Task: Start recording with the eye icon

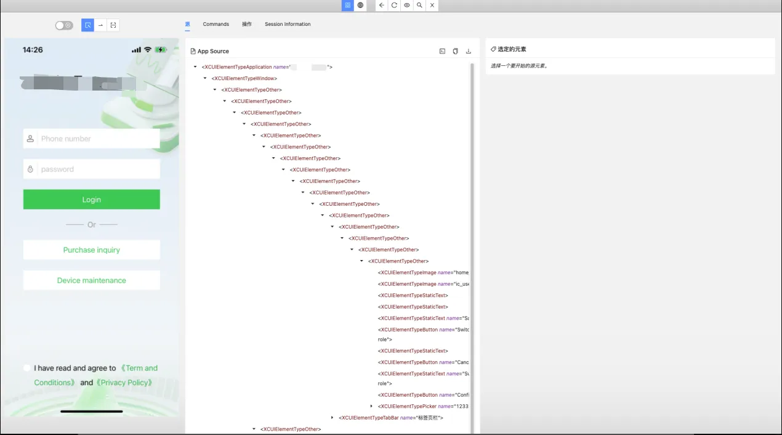Action: [x=407, y=5]
